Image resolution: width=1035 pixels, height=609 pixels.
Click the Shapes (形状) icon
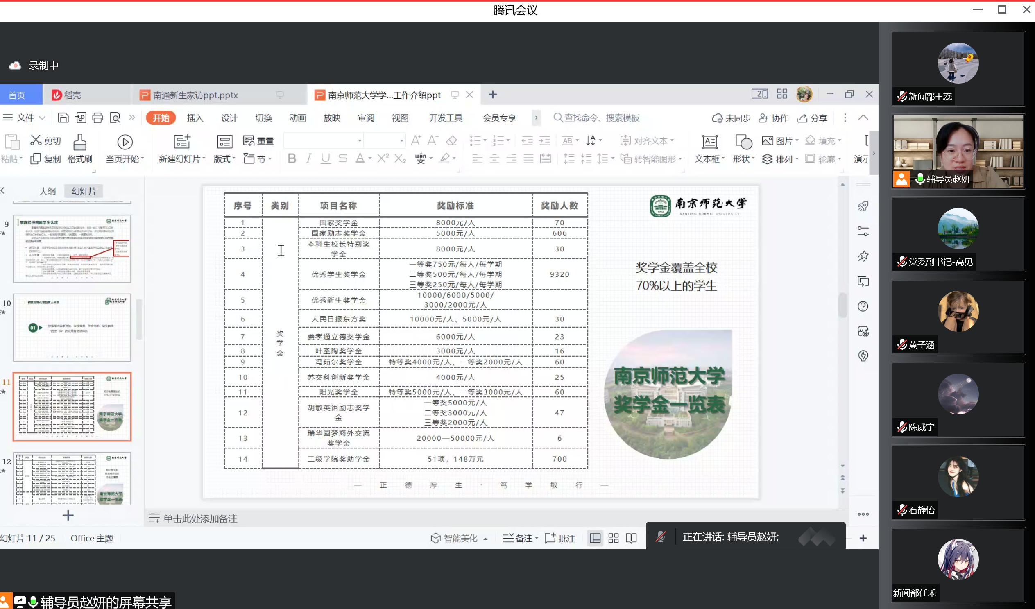743,143
